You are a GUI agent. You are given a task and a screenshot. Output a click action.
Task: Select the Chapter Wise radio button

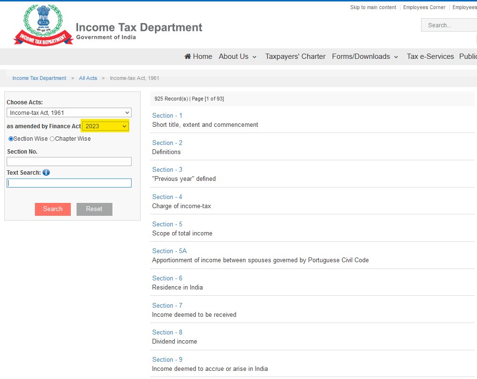tap(52, 139)
